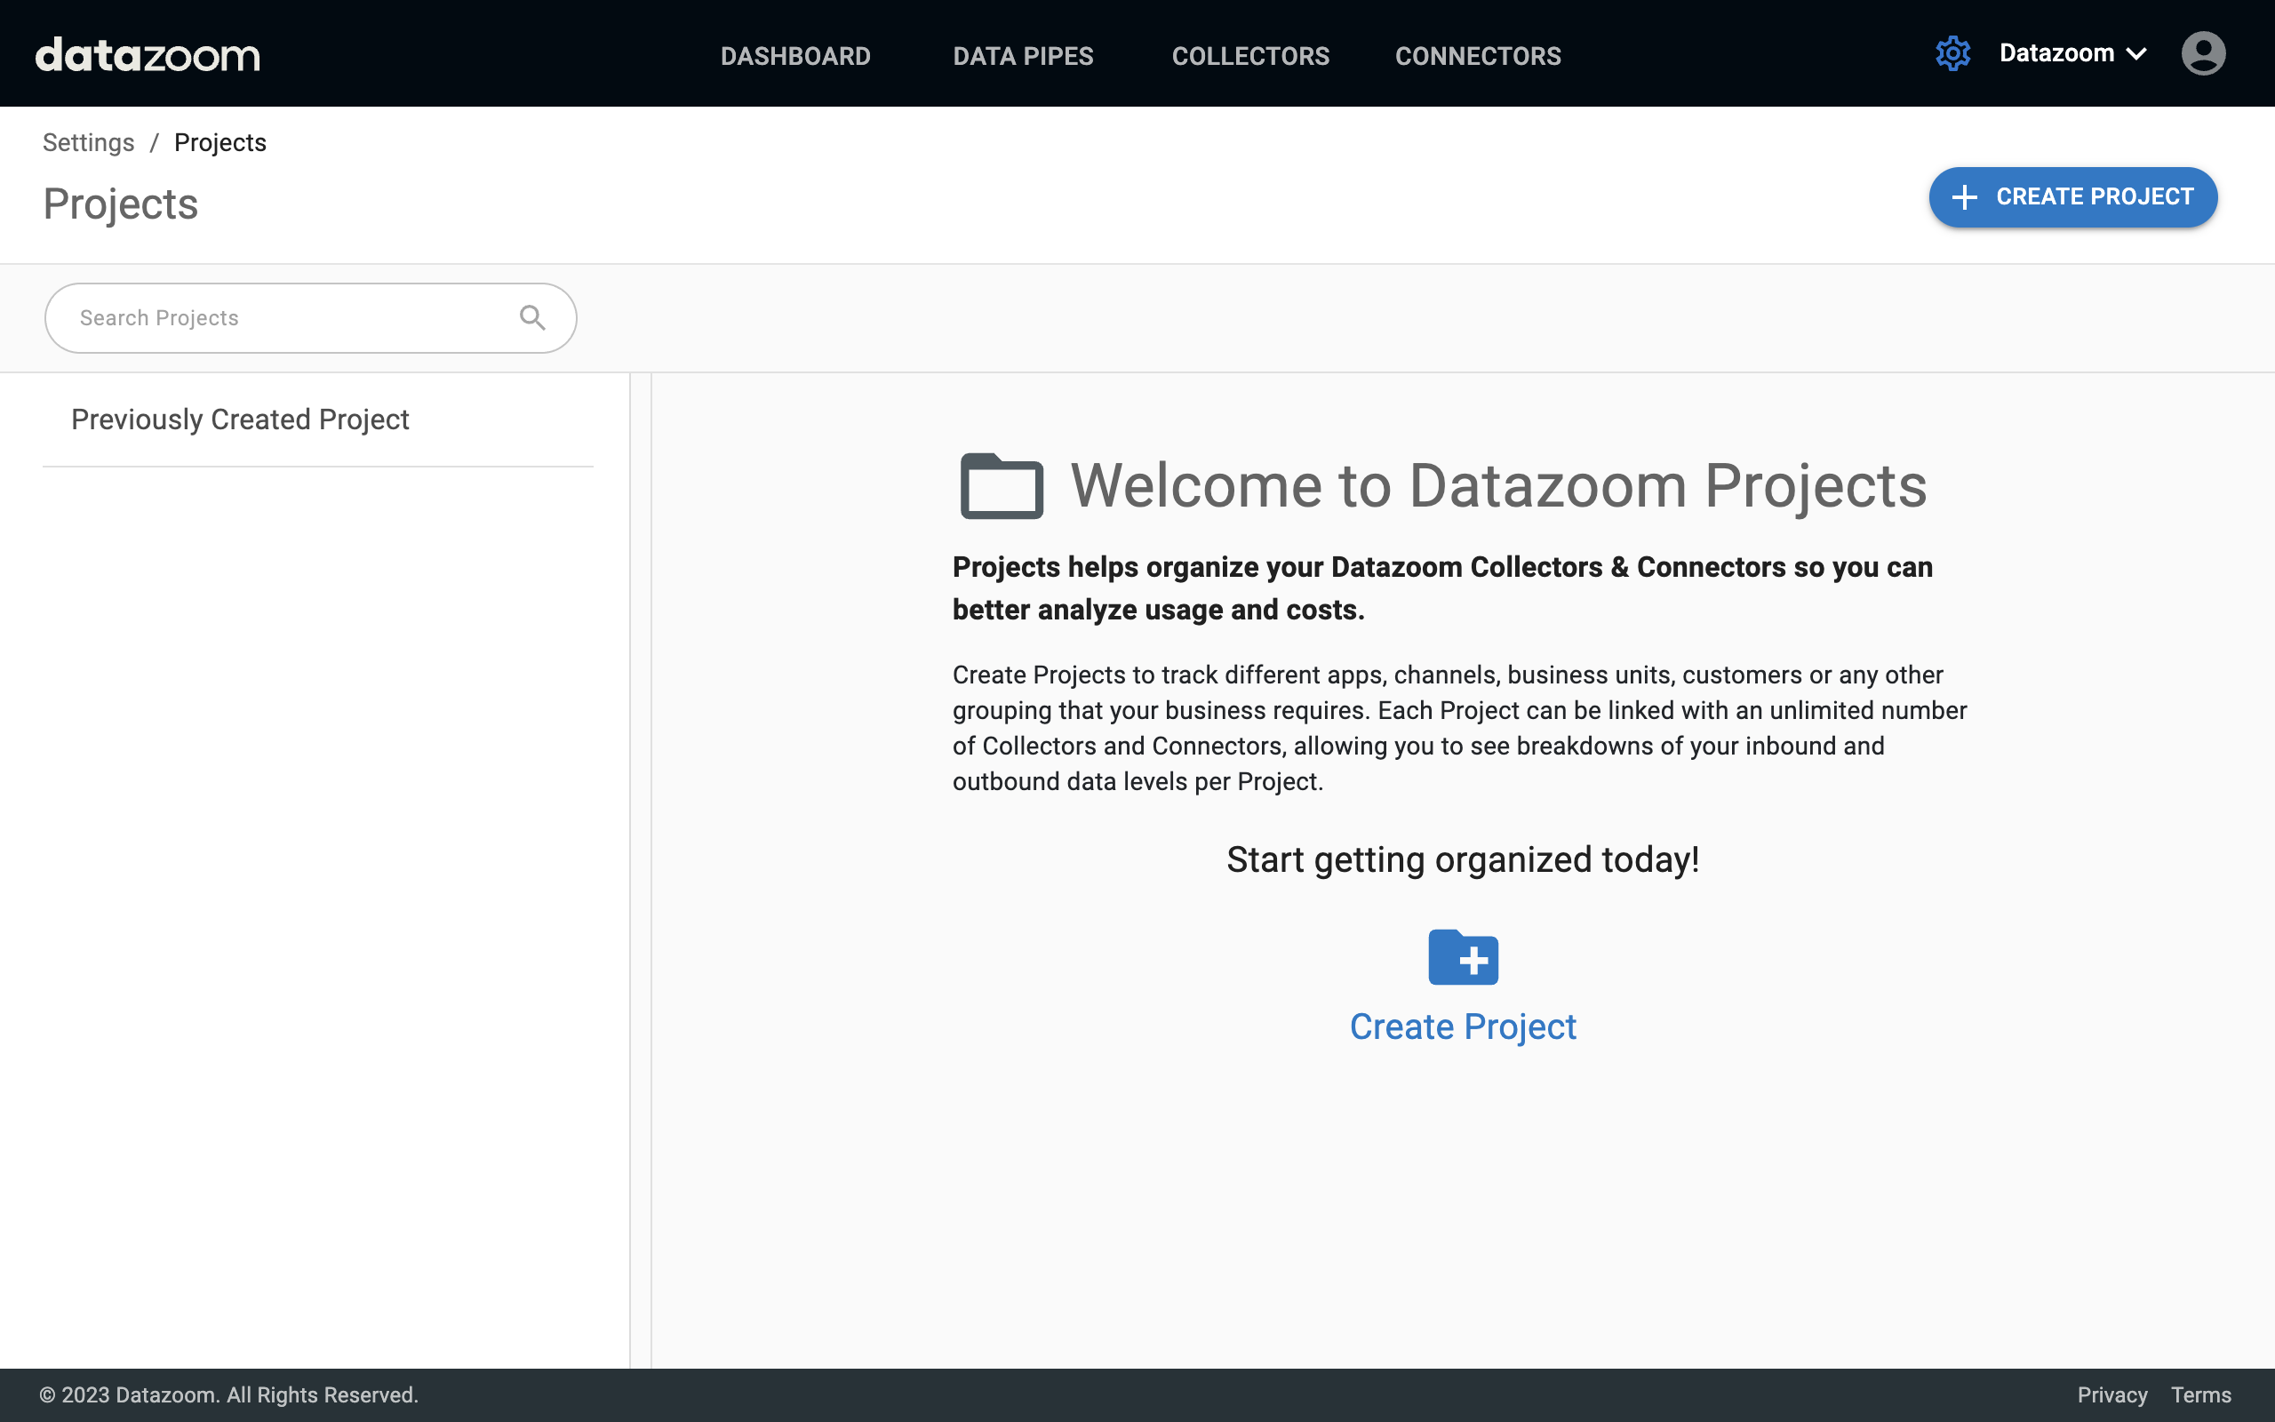
Task: Click the 2023 Datazoom copyright text
Action: [x=228, y=1394]
